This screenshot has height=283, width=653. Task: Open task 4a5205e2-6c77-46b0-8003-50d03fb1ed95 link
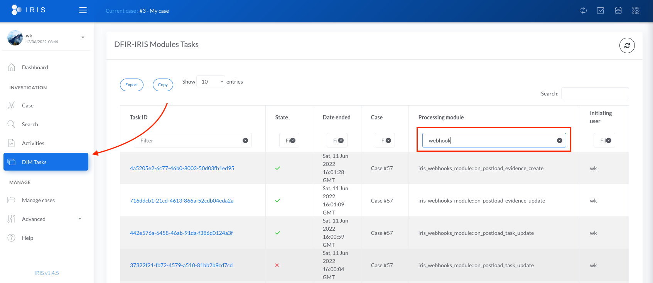tap(182, 168)
